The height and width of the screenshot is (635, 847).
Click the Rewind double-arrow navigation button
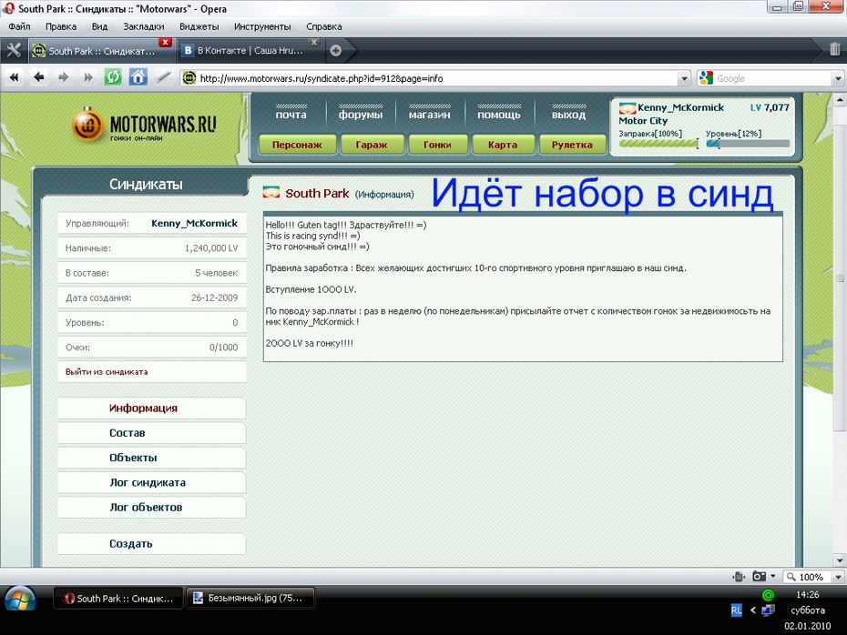[15, 78]
